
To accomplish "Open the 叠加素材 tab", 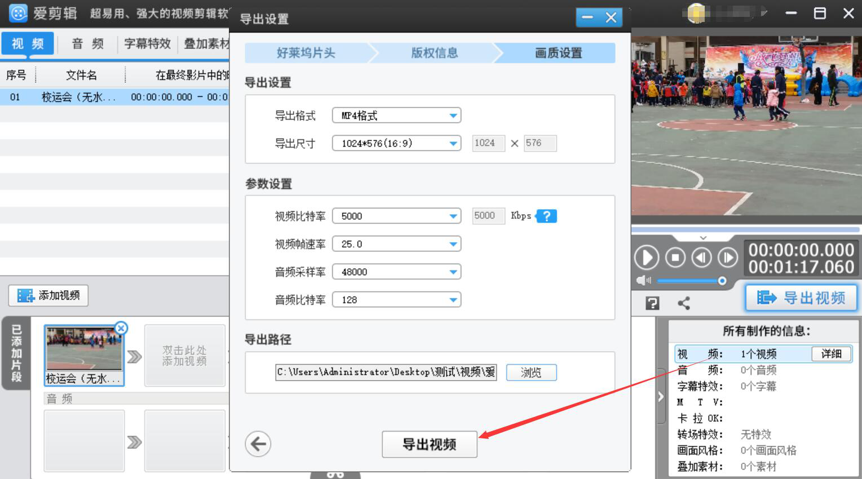I will point(206,43).
